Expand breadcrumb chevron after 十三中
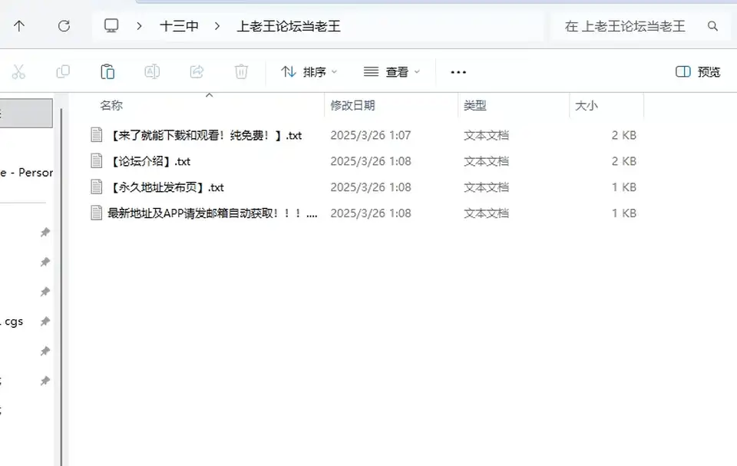 click(x=217, y=26)
